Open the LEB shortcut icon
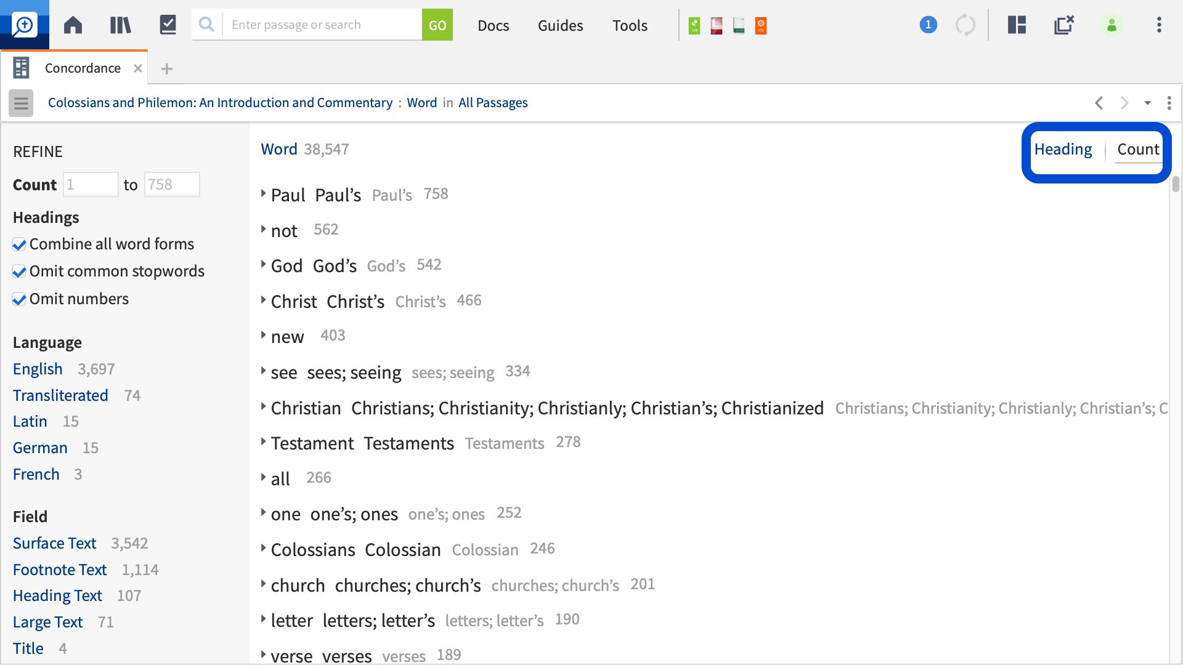This screenshot has width=1183, height=665. (x=694, y=25)
